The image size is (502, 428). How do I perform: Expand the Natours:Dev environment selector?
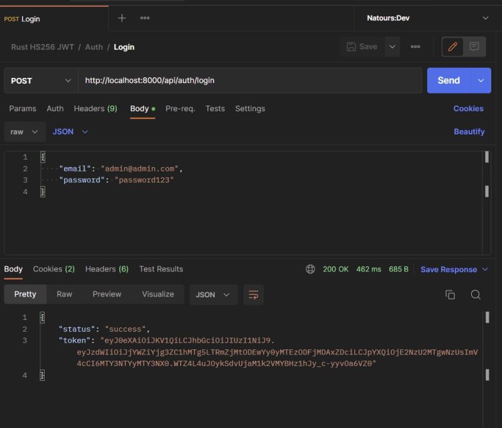(x=486, y=18)
